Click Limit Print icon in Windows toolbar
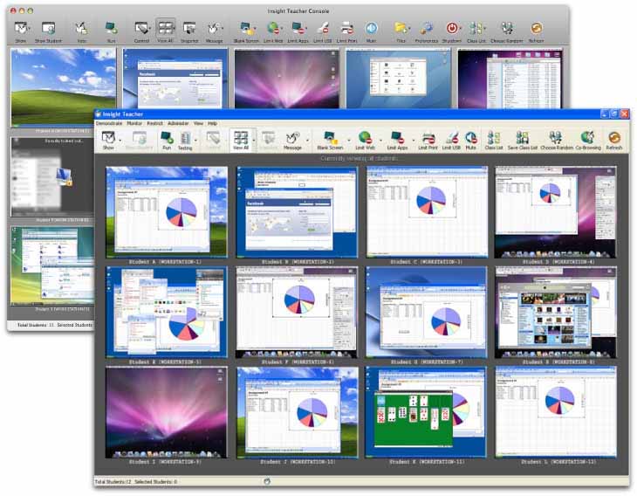The image size is (637, 496). 428,140
